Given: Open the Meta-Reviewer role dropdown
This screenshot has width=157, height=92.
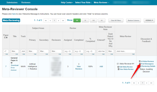Looking at the screenshot, I should [101, 3].
